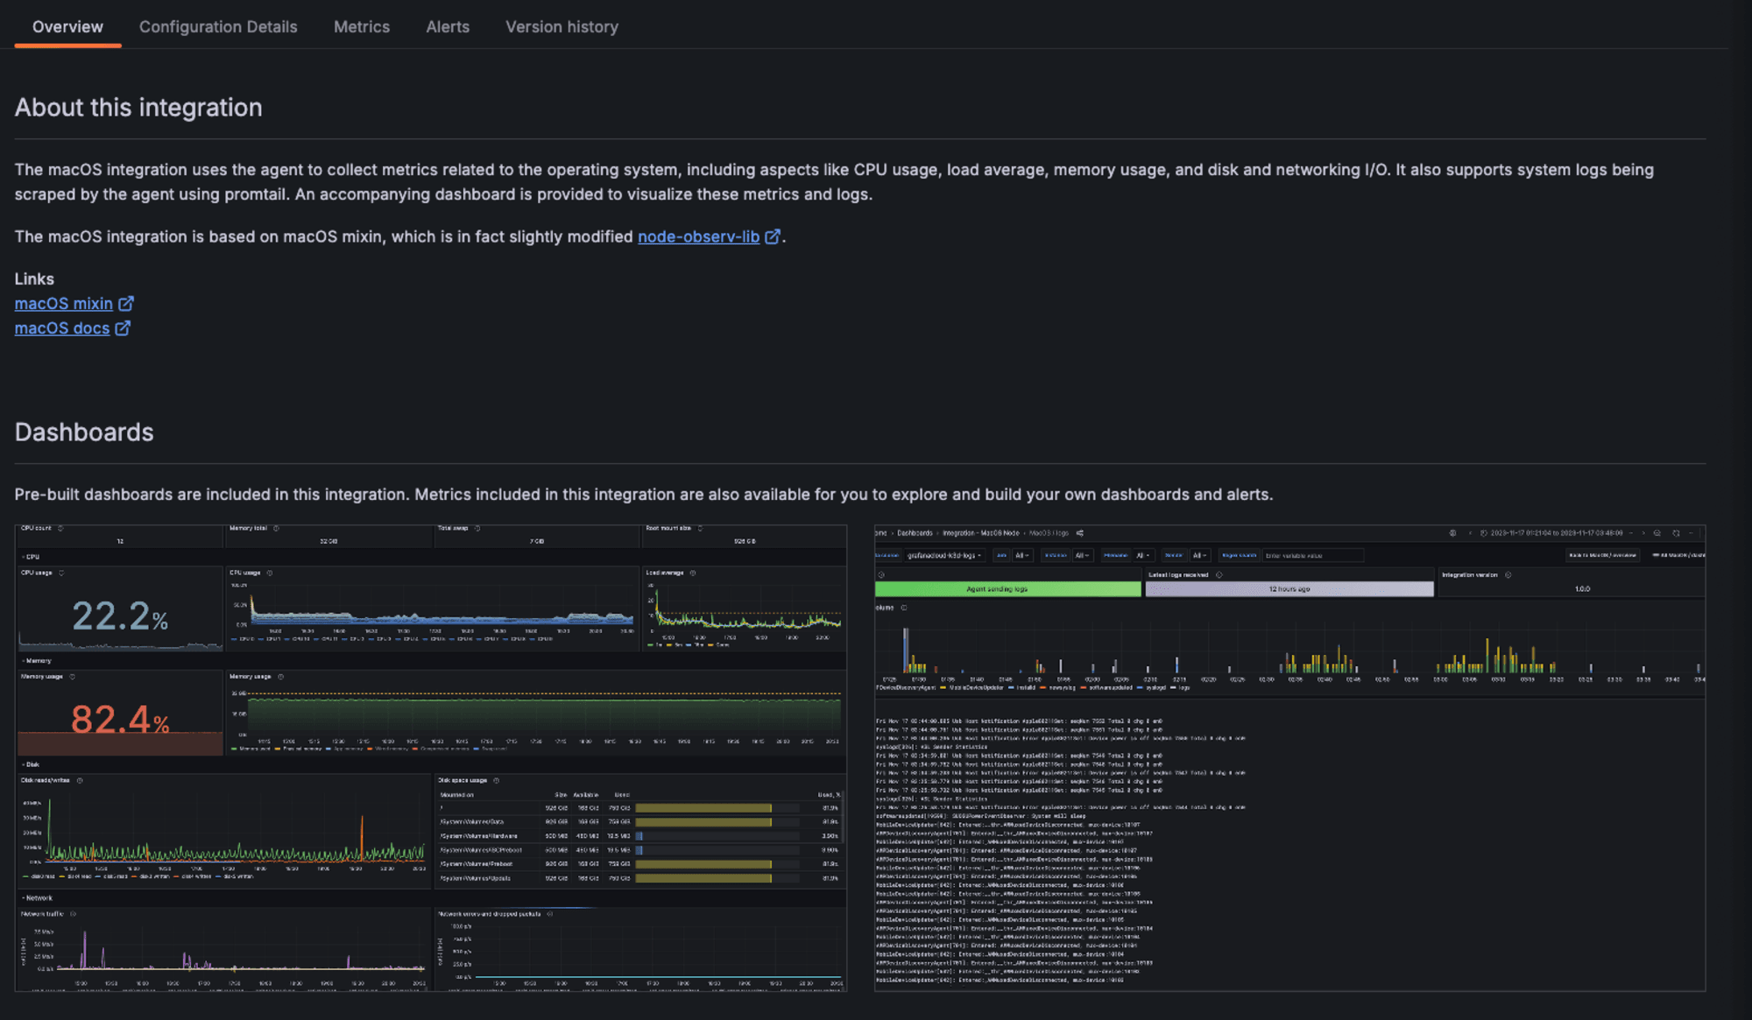Click external-link icon beside node-observ-lib
Viewport: 1752px width, 1020px height.
click(x=773, y=236)
